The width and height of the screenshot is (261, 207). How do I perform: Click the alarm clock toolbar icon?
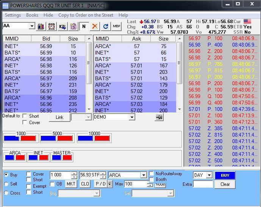pyautogui.click(x=52, y=26)
